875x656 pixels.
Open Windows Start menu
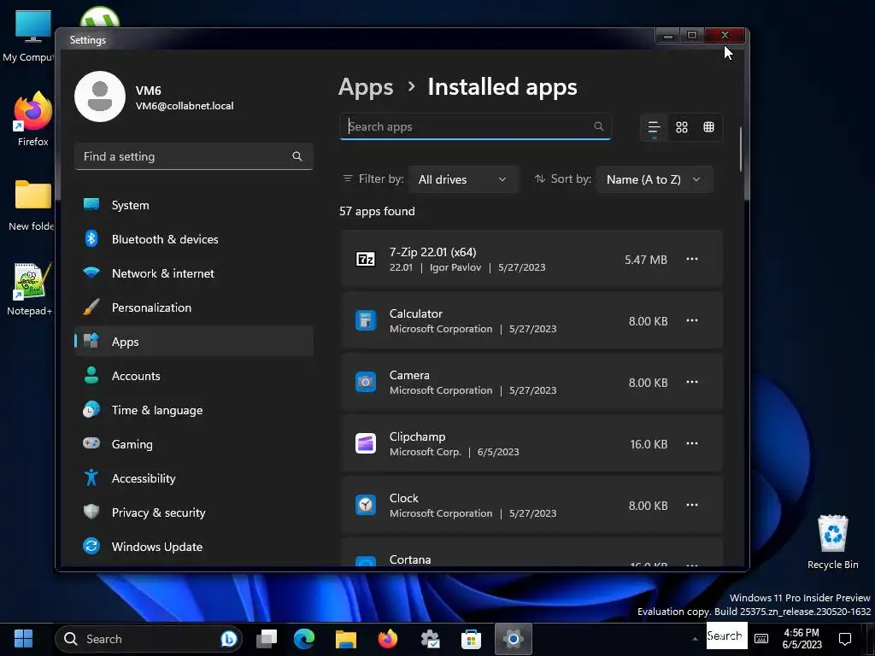pyautogui.click(x=23, y=639)
